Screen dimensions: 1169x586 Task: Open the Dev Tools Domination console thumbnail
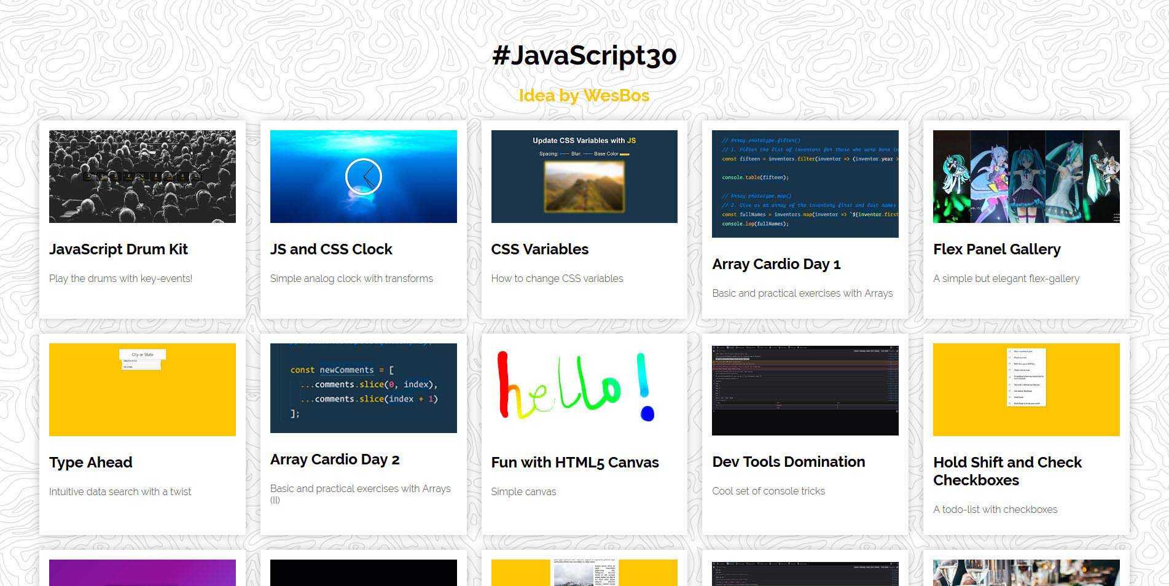point(805,389)
